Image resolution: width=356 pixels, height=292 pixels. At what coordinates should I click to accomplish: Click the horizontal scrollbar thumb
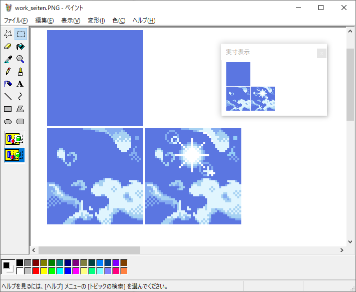[x=89, y=250]
